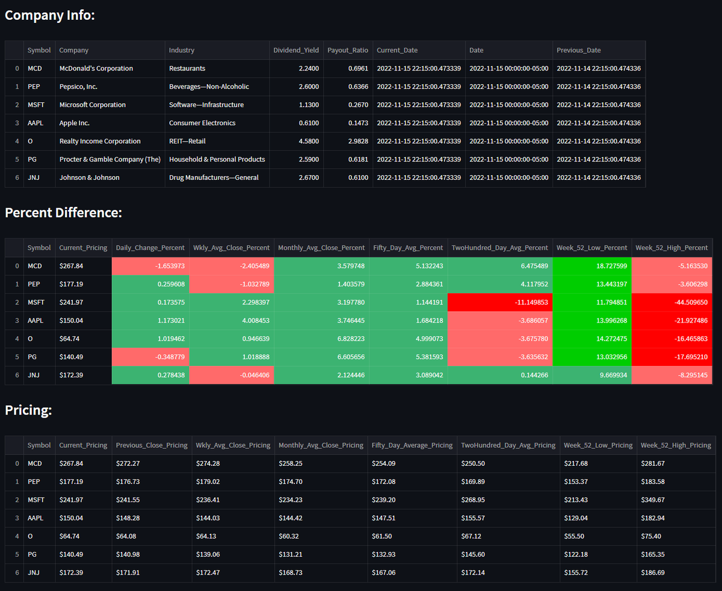Click the $60.32 monthly average pricing cell

point(321,536)
